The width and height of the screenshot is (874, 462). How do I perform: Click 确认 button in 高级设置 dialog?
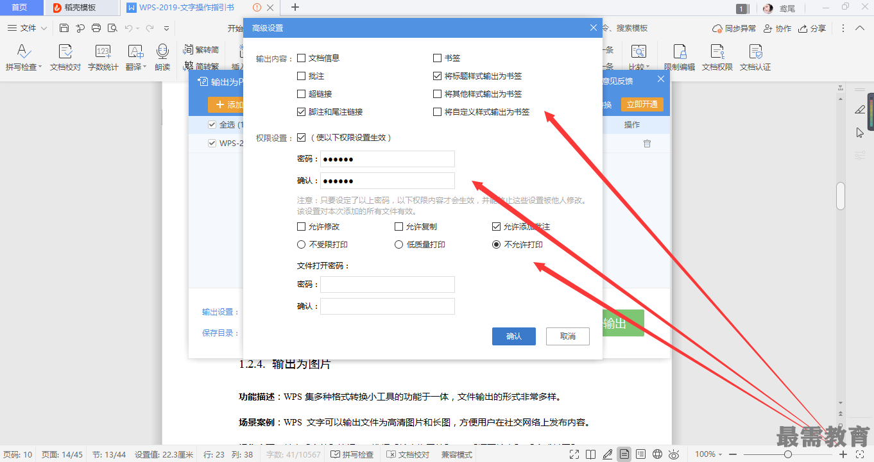(x=514, y=336)
